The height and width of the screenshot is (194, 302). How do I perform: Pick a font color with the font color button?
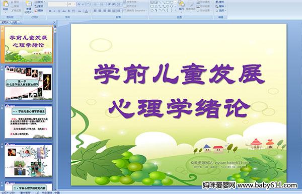tap(87, 11)
